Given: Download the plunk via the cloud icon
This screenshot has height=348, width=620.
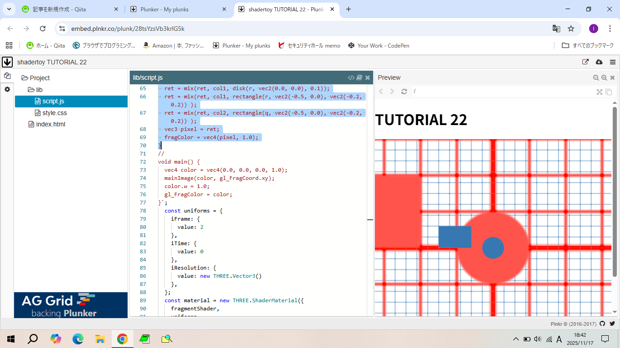Looking at the screenshot, I should tap(599, 62).
